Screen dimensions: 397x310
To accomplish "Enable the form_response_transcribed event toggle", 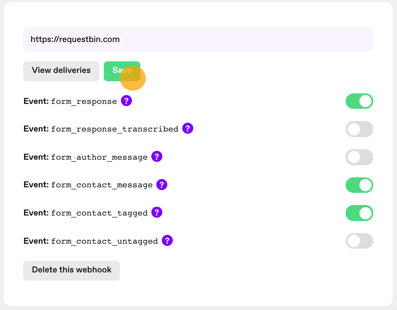I will click(x=359, y=129).
